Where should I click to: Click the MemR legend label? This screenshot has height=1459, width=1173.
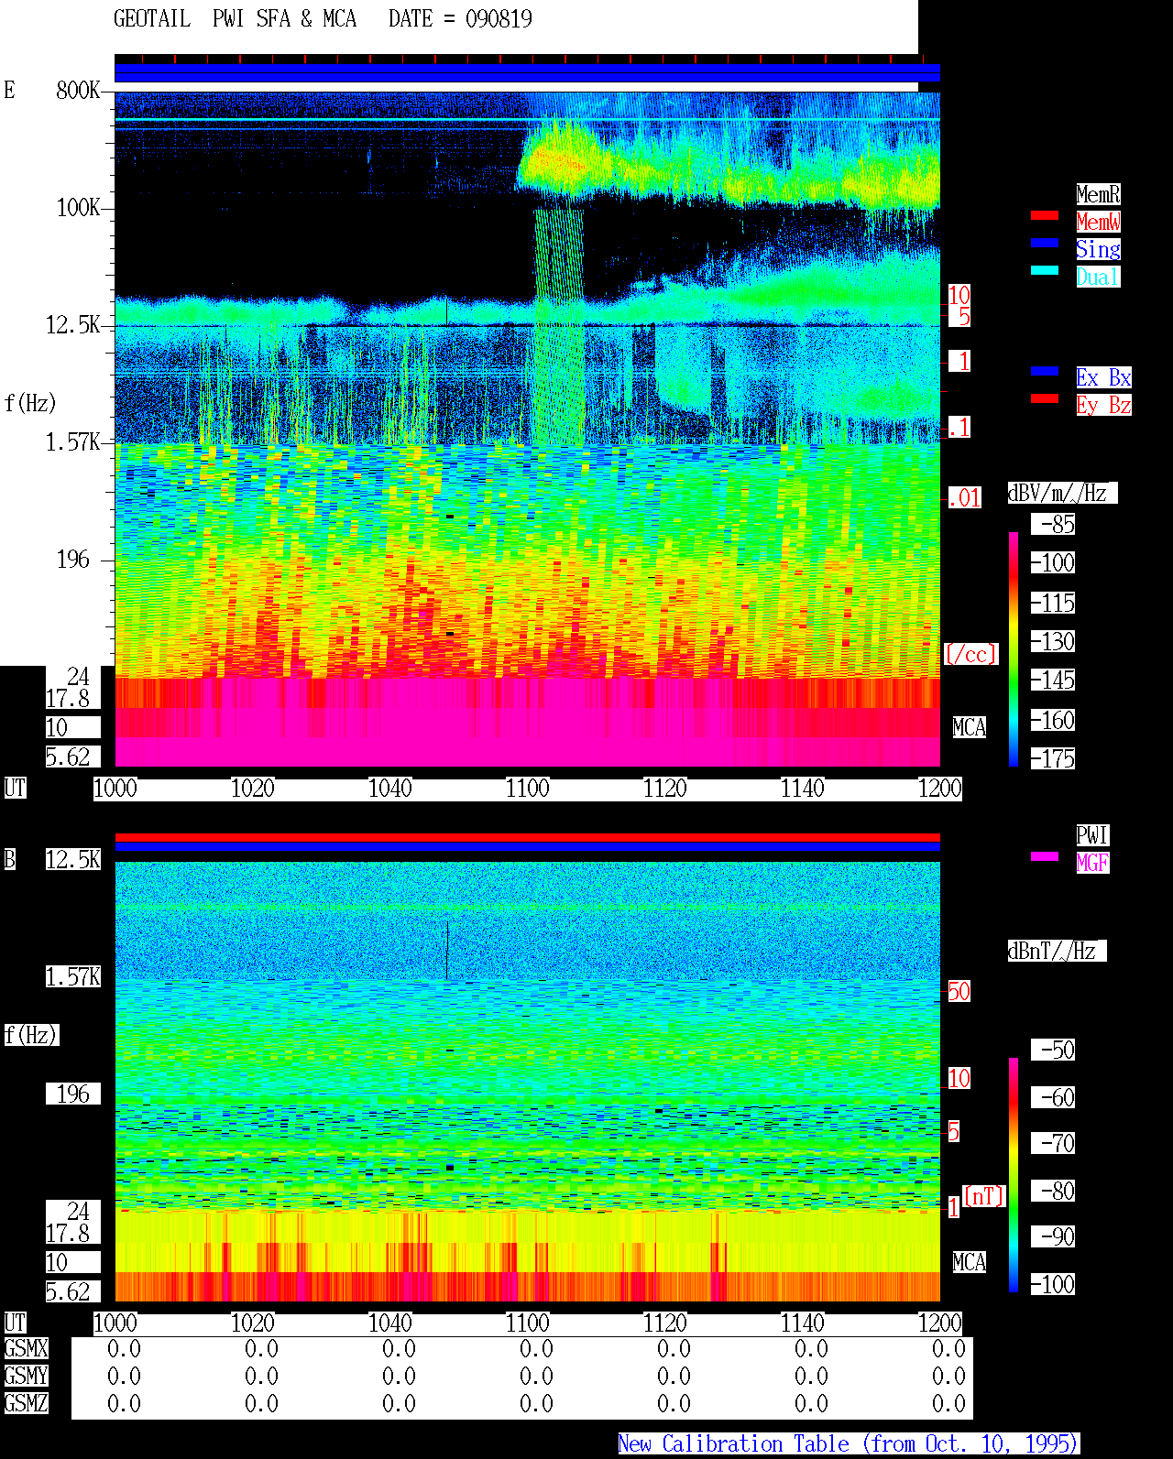[1098, 194]
